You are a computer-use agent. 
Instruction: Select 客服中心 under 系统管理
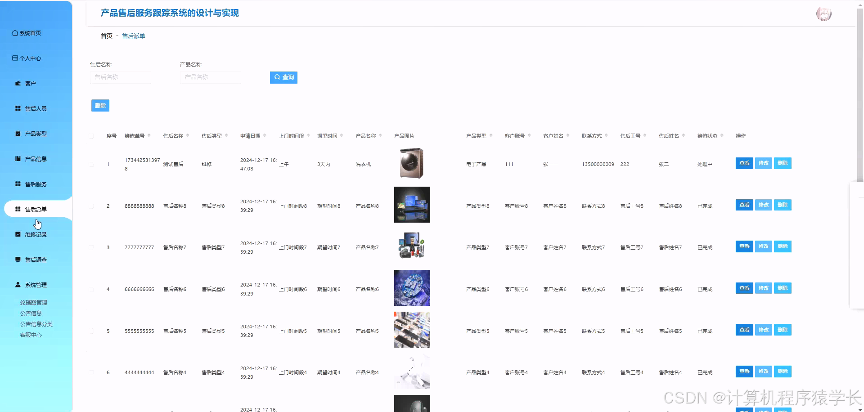[x=31, y=335]
